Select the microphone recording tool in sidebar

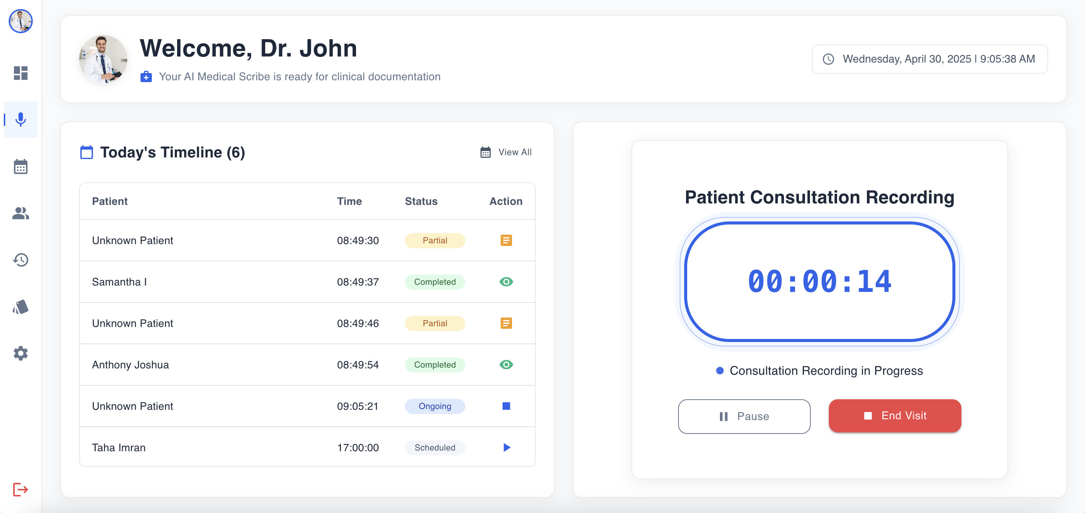(20, 120)
